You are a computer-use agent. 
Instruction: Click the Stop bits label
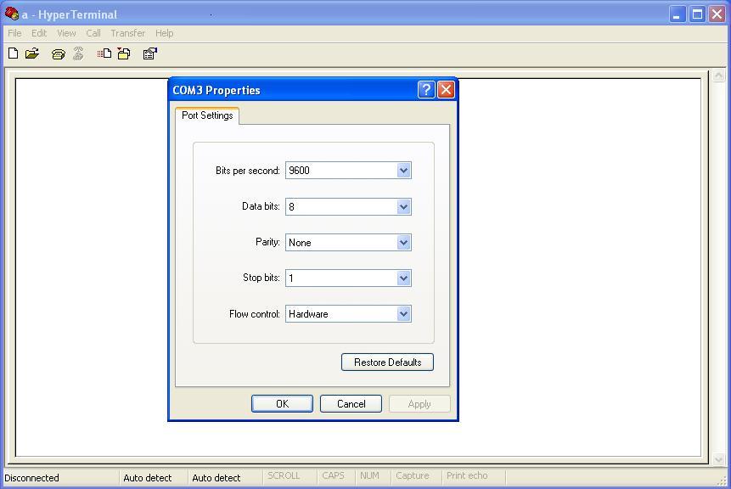(x=261, y=278)
